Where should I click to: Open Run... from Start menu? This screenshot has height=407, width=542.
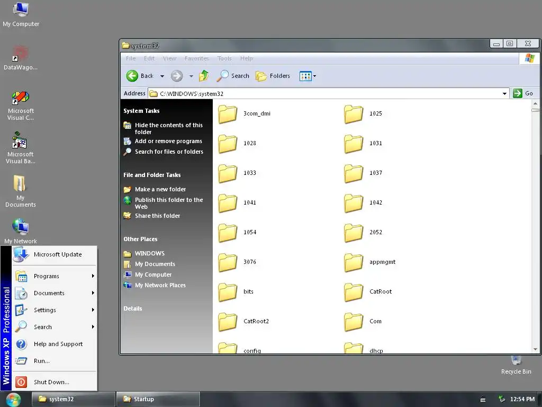(x=55, y=361)
